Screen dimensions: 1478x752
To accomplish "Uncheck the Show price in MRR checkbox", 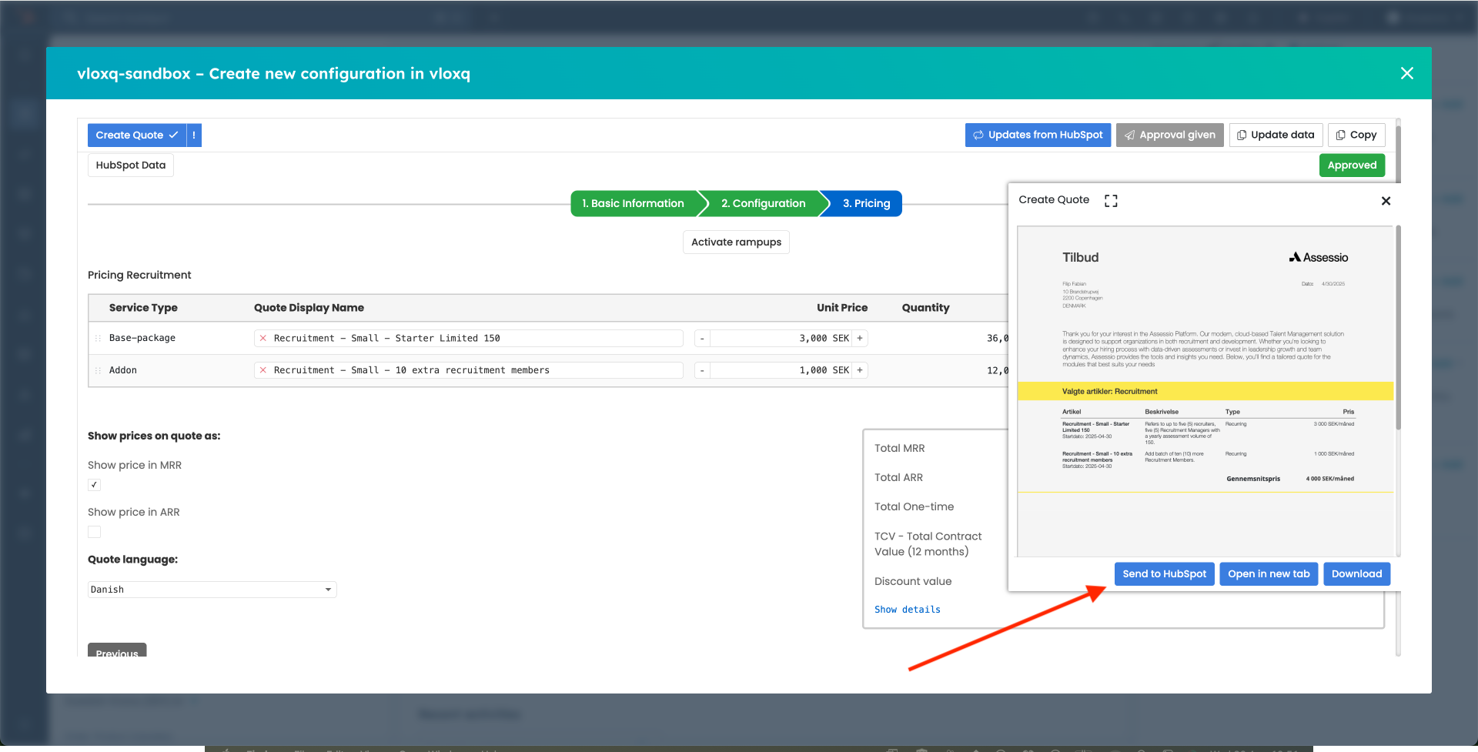I will 95,485.
